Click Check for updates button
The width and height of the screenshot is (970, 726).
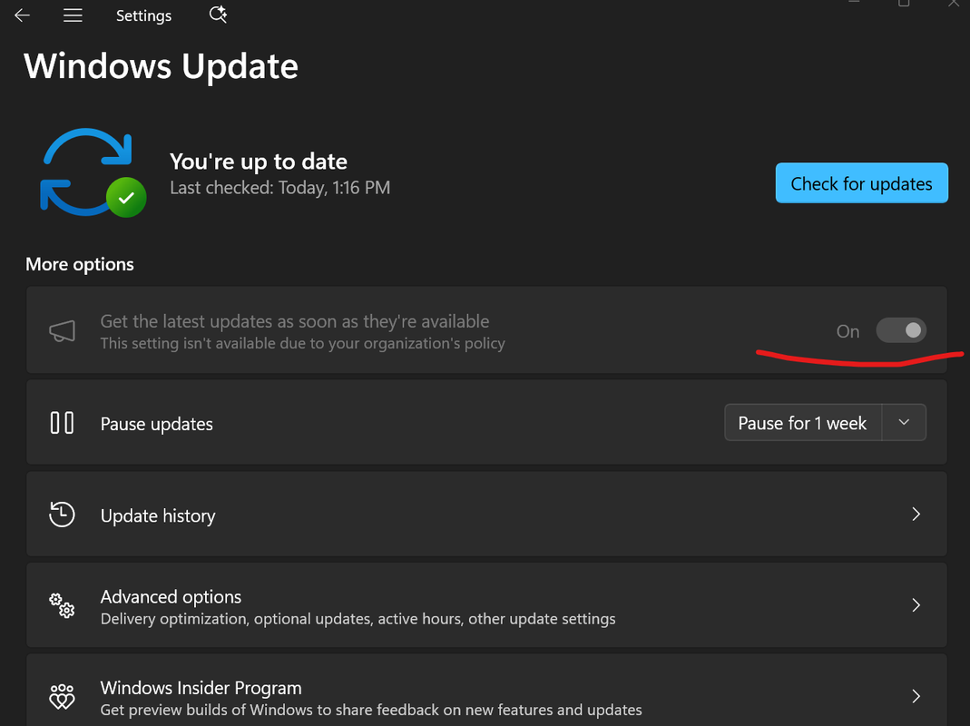861,183
